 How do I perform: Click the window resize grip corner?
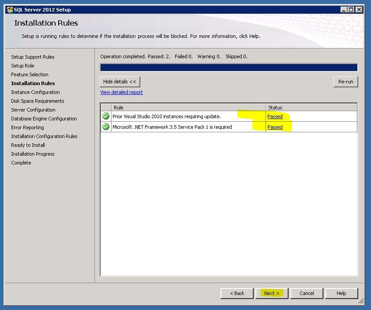point(360,301)
